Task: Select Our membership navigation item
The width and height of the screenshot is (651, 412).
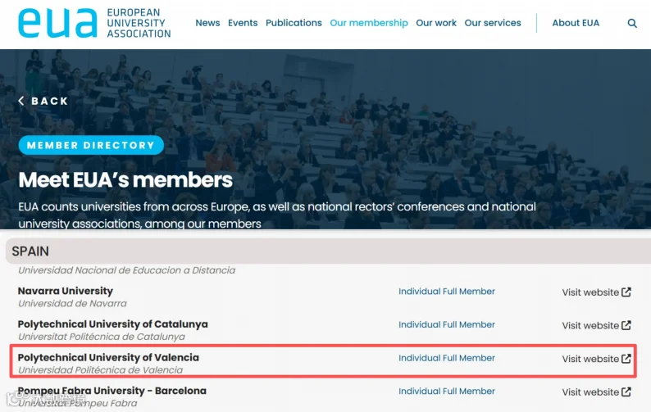Action: (369, 23)
